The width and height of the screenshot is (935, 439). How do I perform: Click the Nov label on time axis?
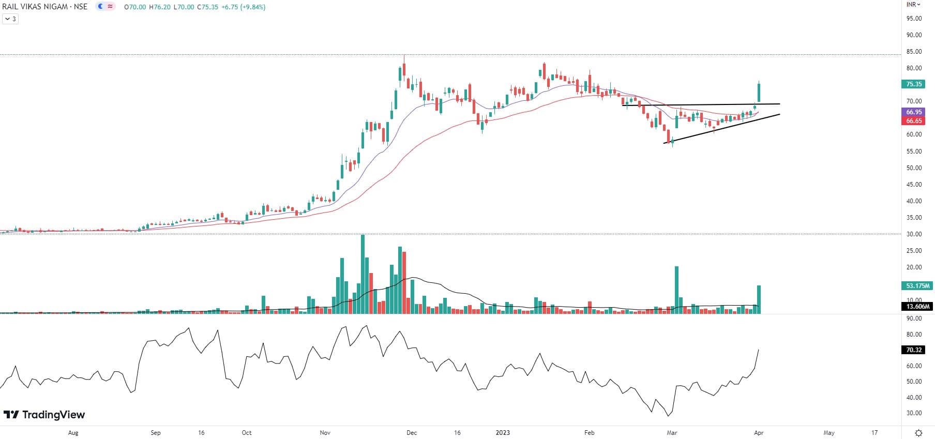click(325, 433)
